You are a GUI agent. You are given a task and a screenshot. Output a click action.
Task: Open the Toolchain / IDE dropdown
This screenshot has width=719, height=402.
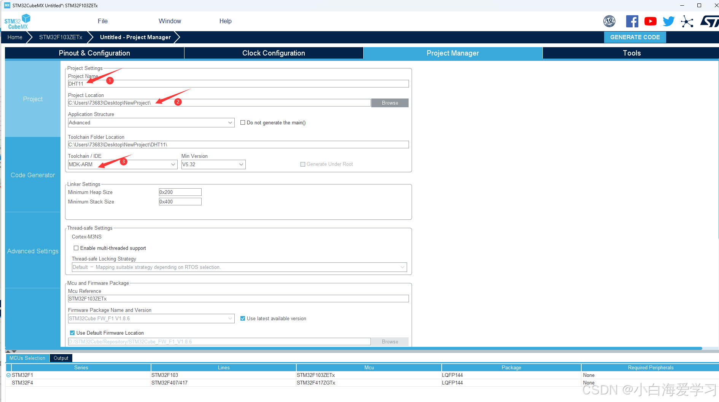click(122, 164)
